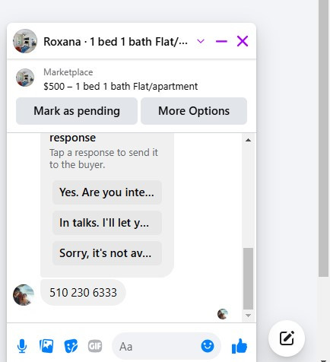This screenshot has width=330, height=362.
Task: Close the Roxana chat window
Action: [x=243, y=41]
